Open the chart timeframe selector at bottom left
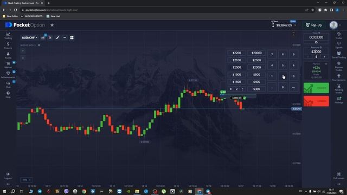 coord(27,180)
